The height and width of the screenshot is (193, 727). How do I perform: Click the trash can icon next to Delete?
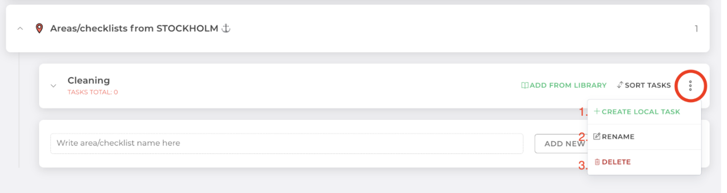coord(597,162)
